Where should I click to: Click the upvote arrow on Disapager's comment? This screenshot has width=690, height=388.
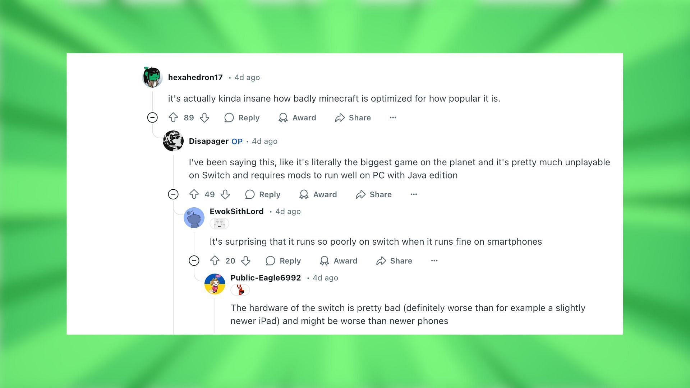194,194
